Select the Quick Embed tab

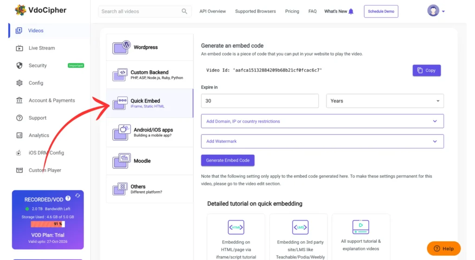coord(150,103)
